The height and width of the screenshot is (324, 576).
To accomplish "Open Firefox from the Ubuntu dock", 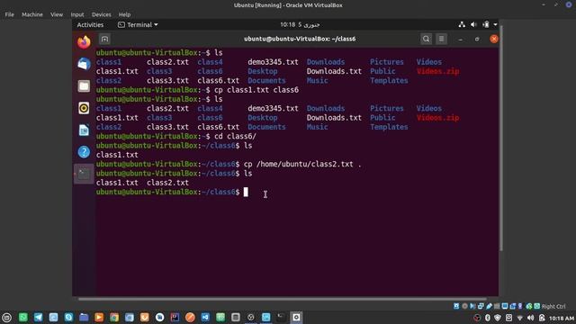I will point(84,42).
